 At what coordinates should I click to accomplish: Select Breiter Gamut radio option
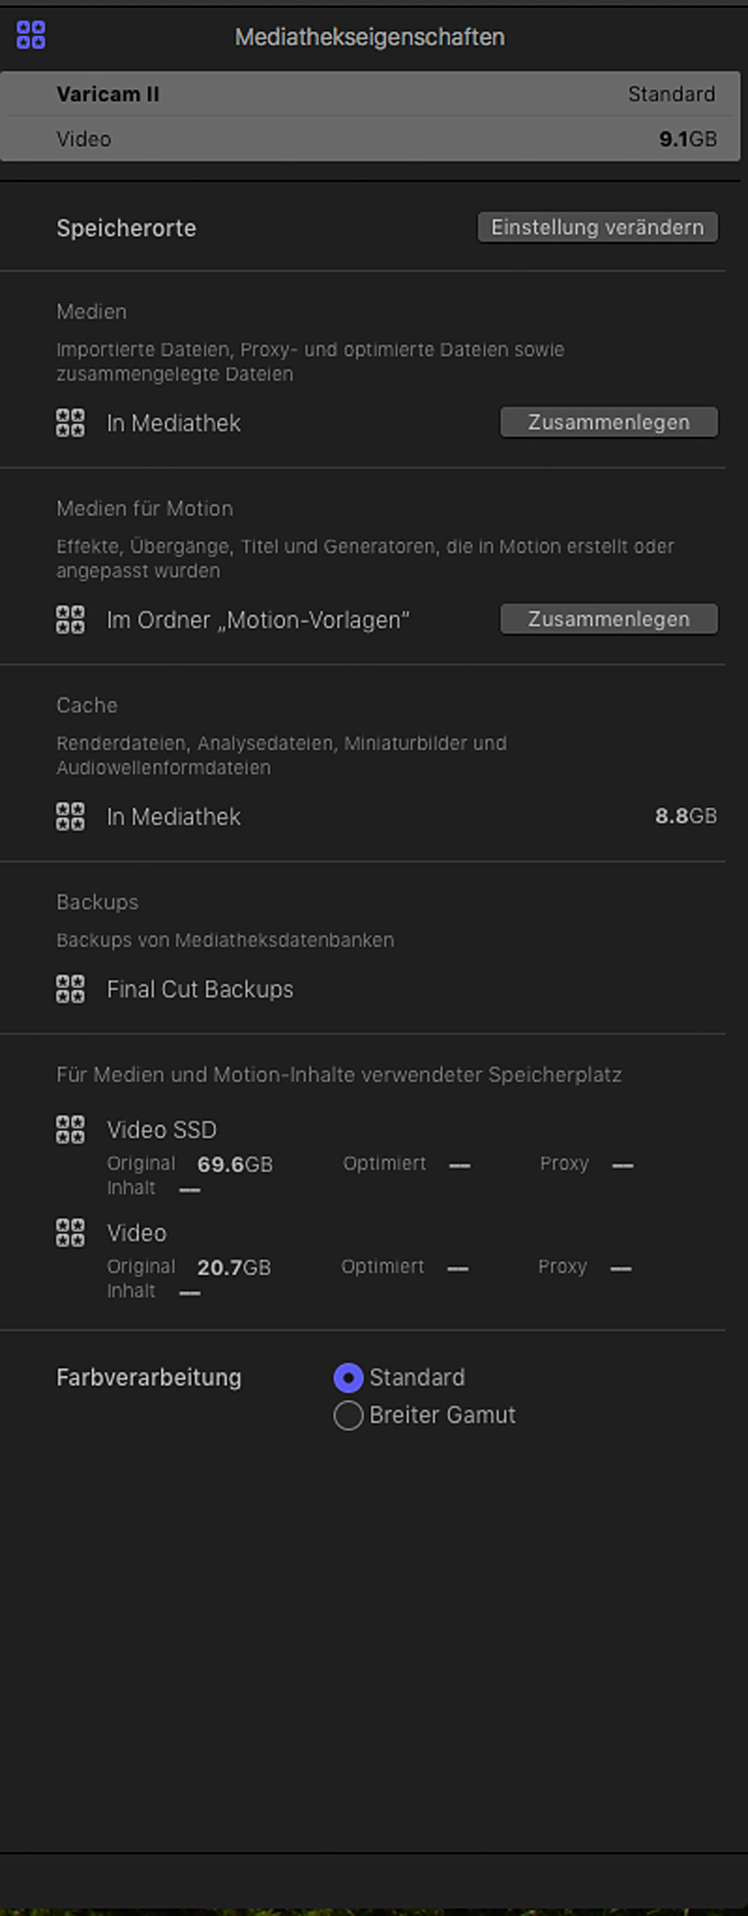pyautogui.click(x=349, y=1416)
